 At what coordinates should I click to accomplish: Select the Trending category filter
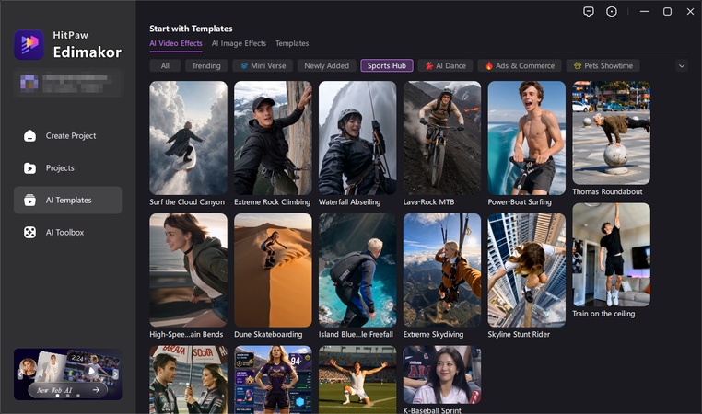206,65
